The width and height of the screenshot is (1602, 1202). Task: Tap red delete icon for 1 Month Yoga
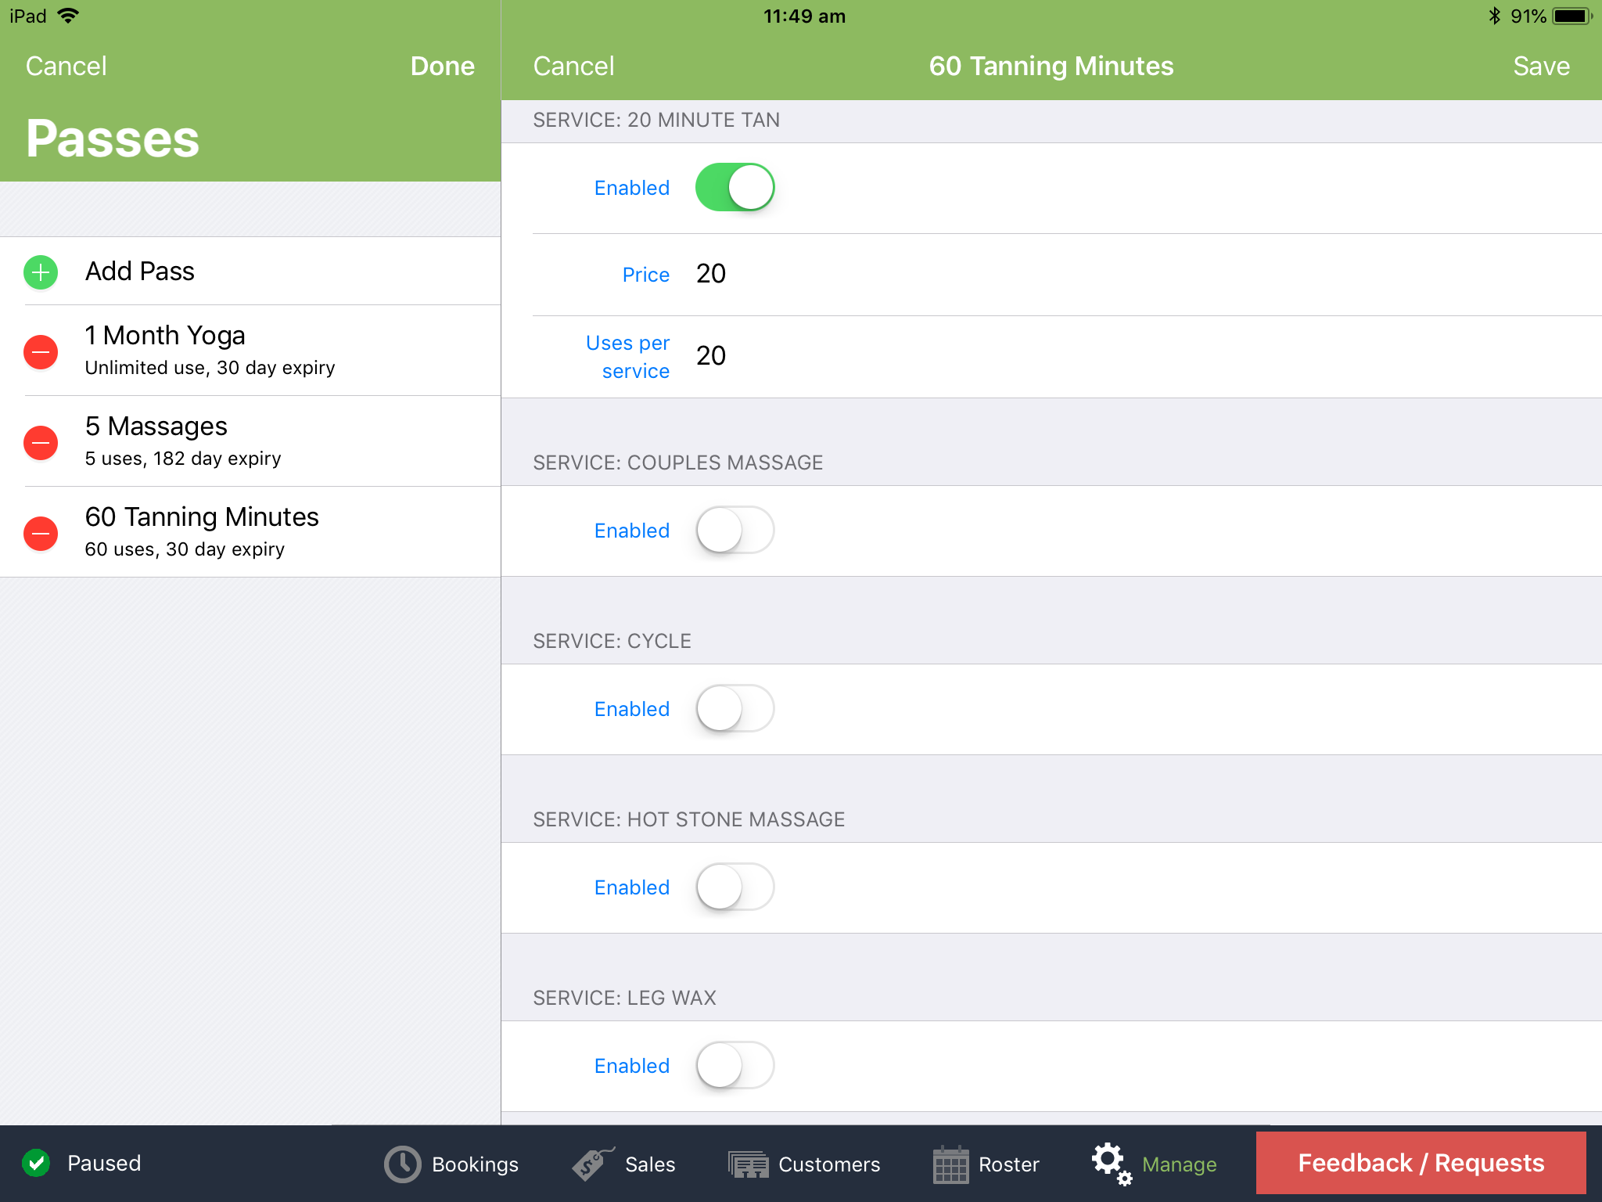tap(41, 352)
